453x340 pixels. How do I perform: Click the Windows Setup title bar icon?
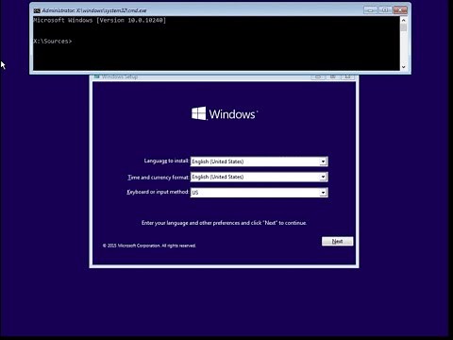coord(97,76)
